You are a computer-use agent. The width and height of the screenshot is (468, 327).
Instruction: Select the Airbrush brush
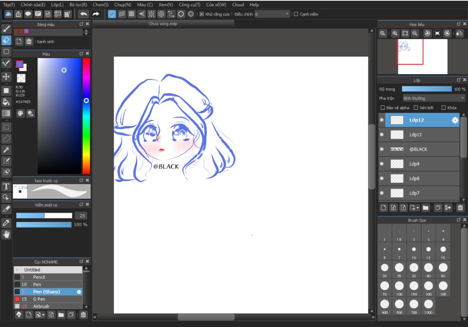(48, 306)
